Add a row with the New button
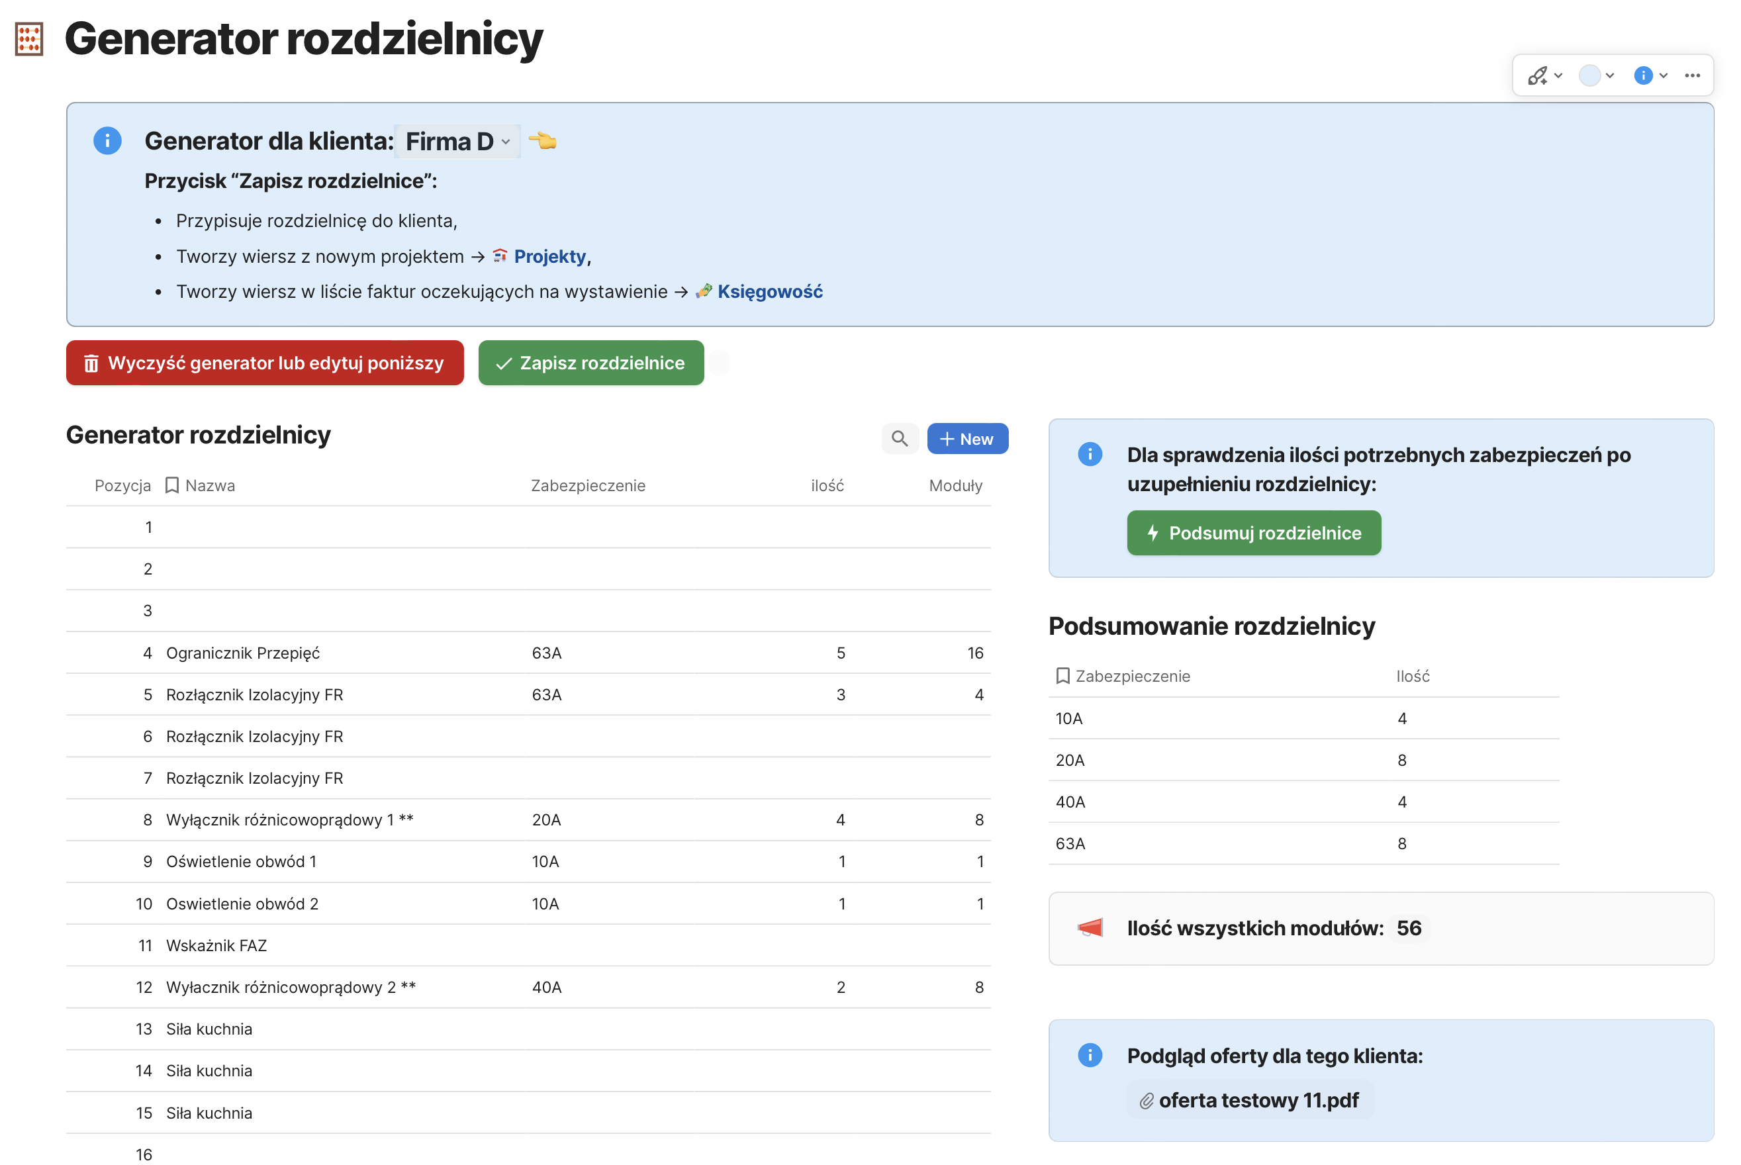Image resolution: width=1741 pixels, height=1165 pixels. [966, 439]
